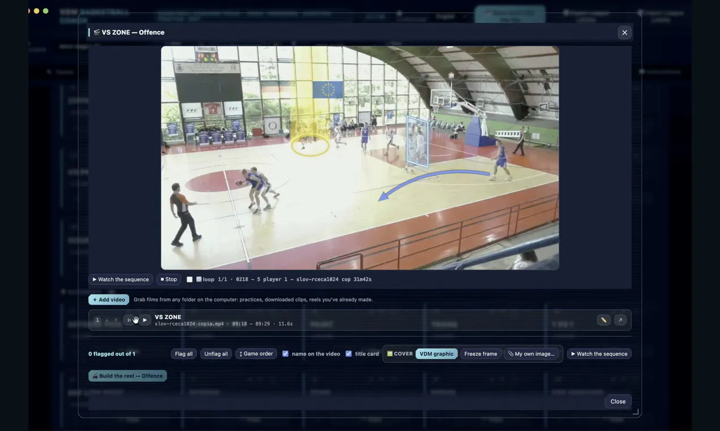Click the Add video button

109,299
